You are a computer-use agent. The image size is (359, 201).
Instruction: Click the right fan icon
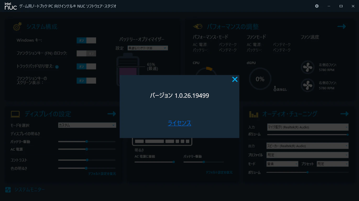pyautogui.click(x=307, y=85)
